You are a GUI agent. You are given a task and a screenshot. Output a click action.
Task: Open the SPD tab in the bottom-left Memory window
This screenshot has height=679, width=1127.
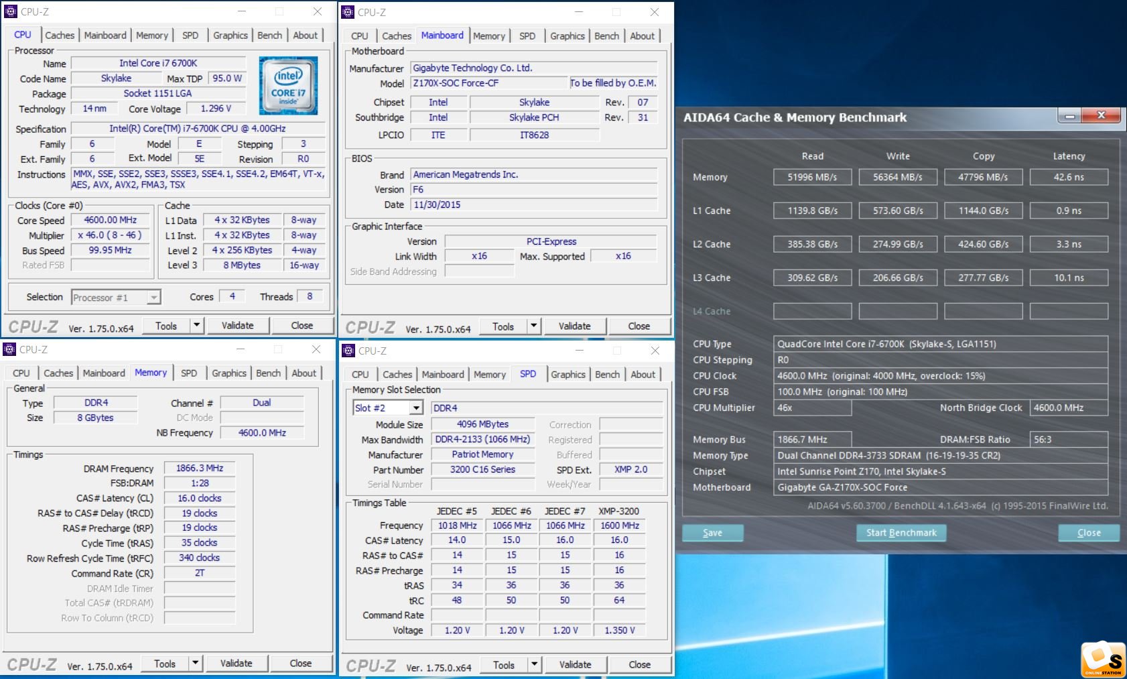coord(189,373)
